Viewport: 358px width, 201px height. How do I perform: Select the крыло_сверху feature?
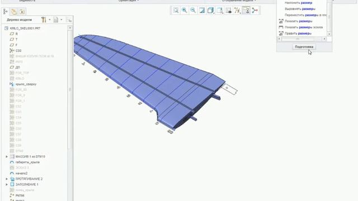tap(26, 84)
